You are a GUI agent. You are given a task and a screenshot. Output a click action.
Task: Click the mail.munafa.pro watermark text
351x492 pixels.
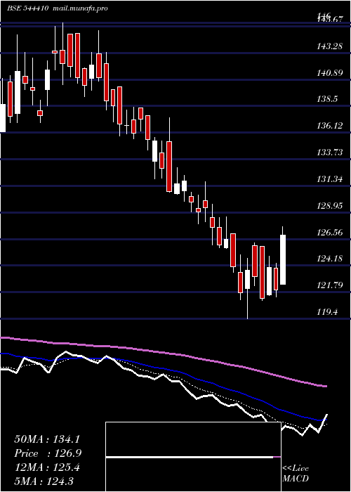point(80,8)
